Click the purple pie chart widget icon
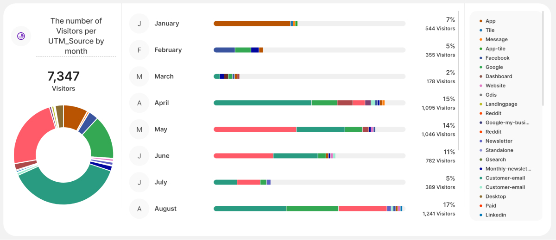The image size is (556, 240). click(x=21, y=36)
